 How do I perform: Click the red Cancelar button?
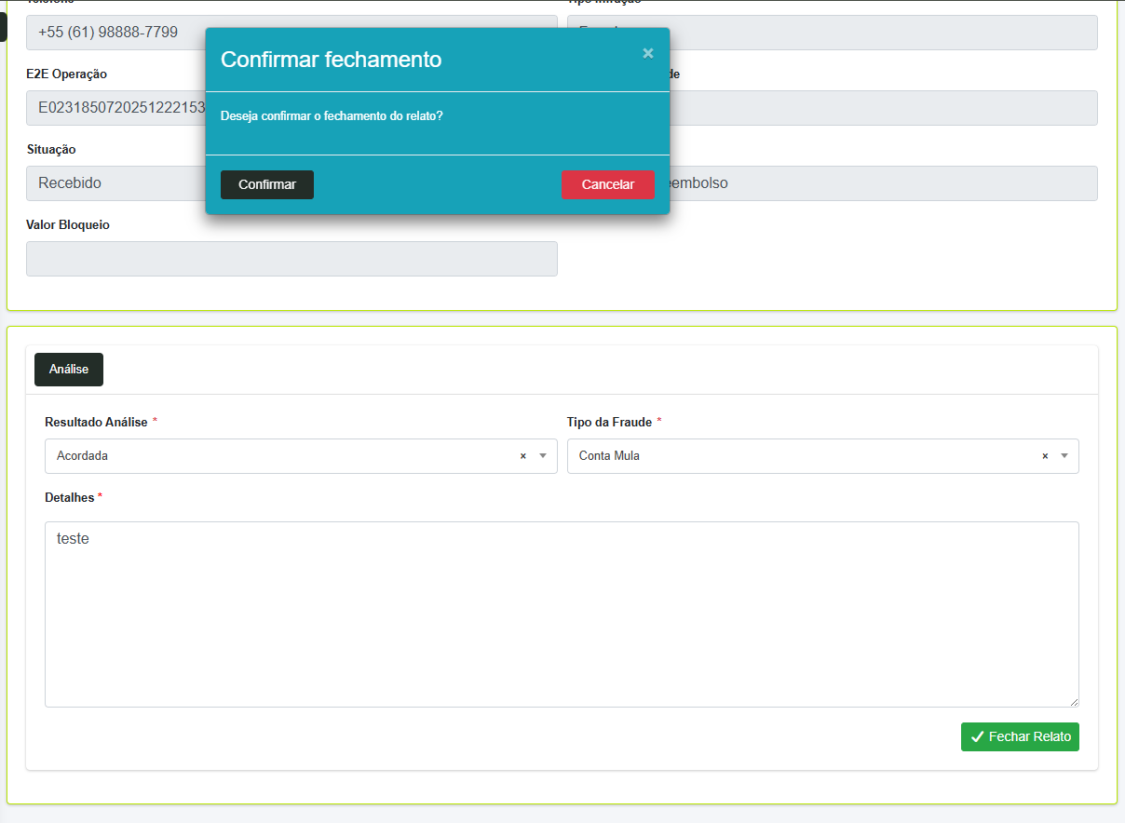608,184
